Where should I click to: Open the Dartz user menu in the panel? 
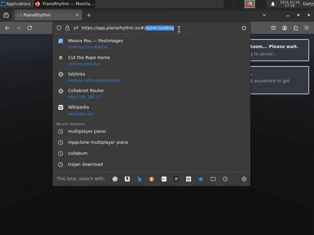(308, 4)
